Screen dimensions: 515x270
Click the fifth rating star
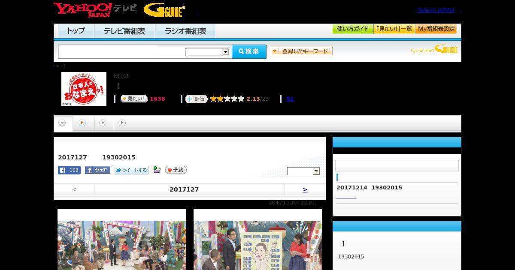tap(241, 99)
